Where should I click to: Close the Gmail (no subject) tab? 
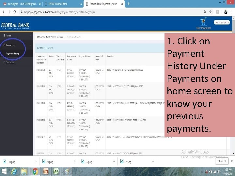(x=40, y=4)
